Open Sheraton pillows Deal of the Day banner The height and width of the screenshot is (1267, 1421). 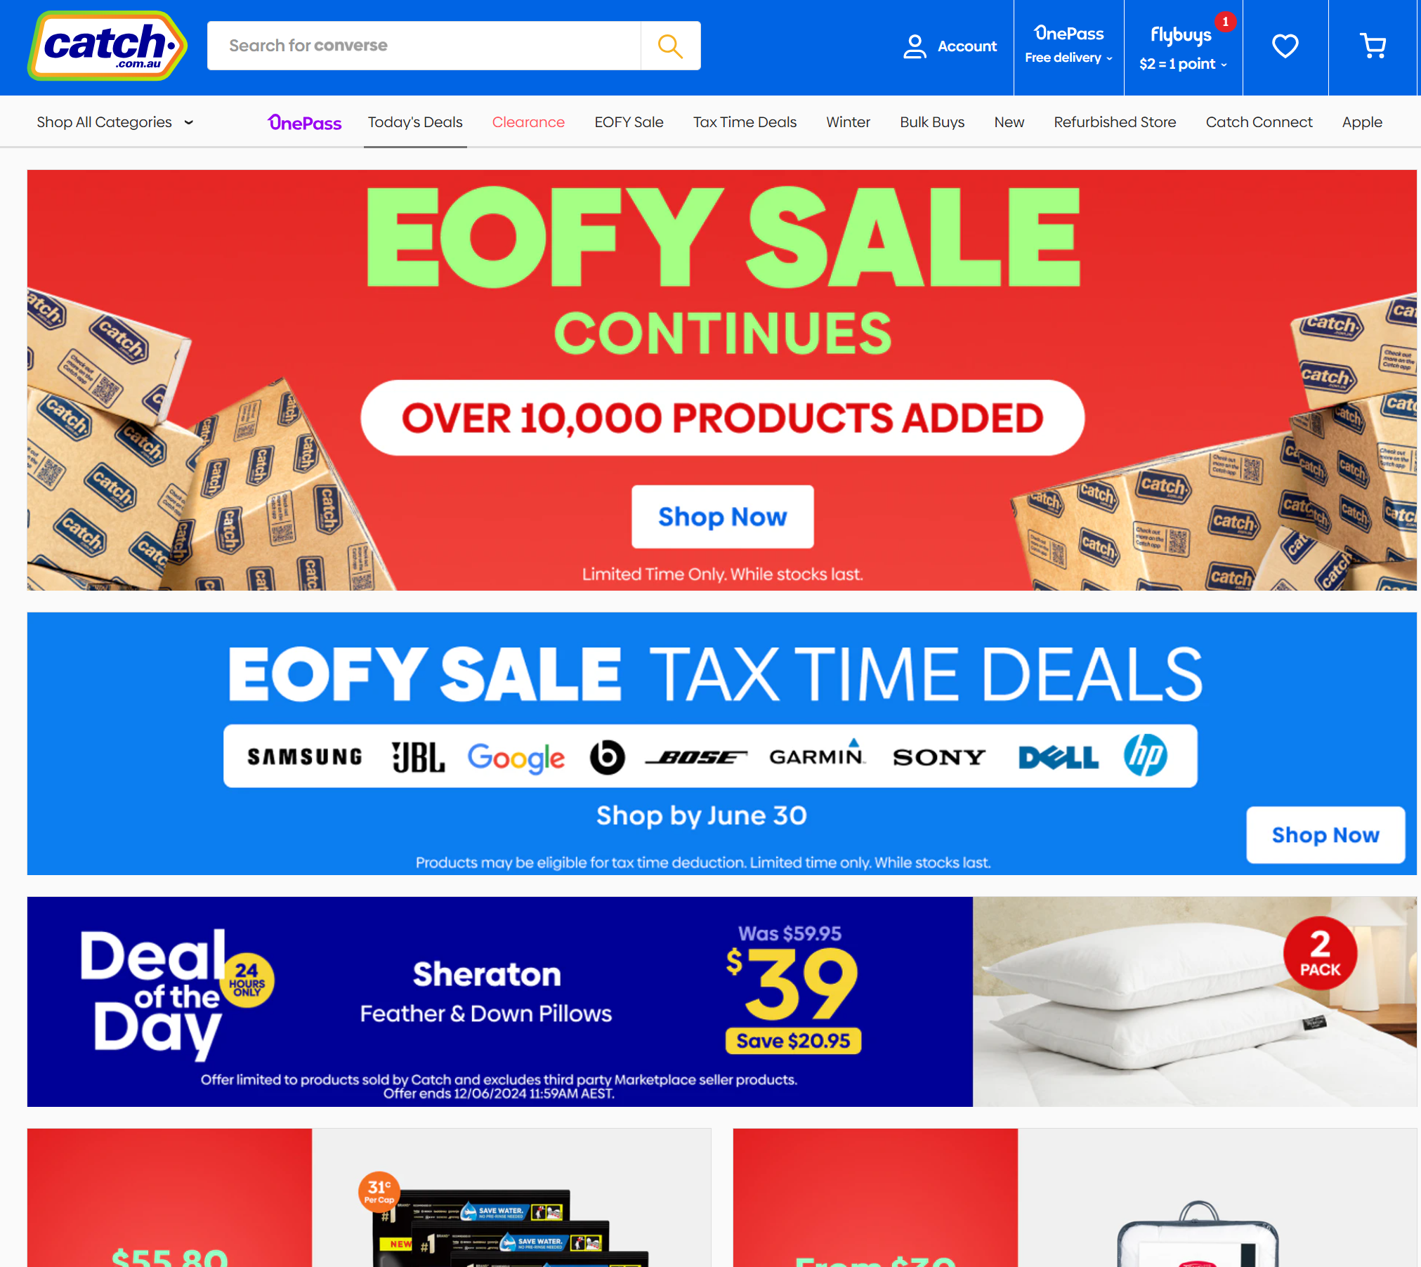[x=722, y=1002]
